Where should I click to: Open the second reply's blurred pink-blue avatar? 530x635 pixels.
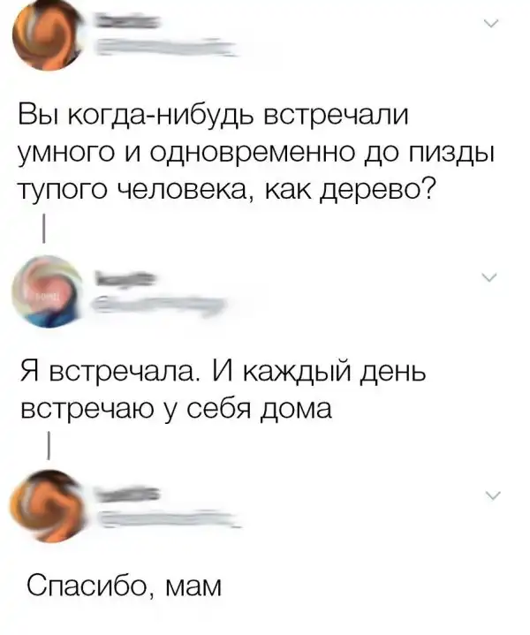(x=48, y=291)
